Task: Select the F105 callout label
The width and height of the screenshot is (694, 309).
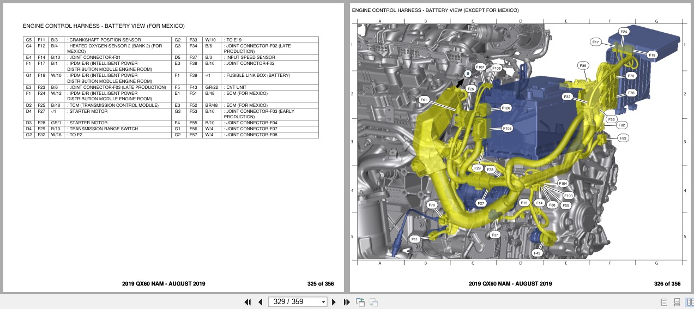Action: (507, 129)
